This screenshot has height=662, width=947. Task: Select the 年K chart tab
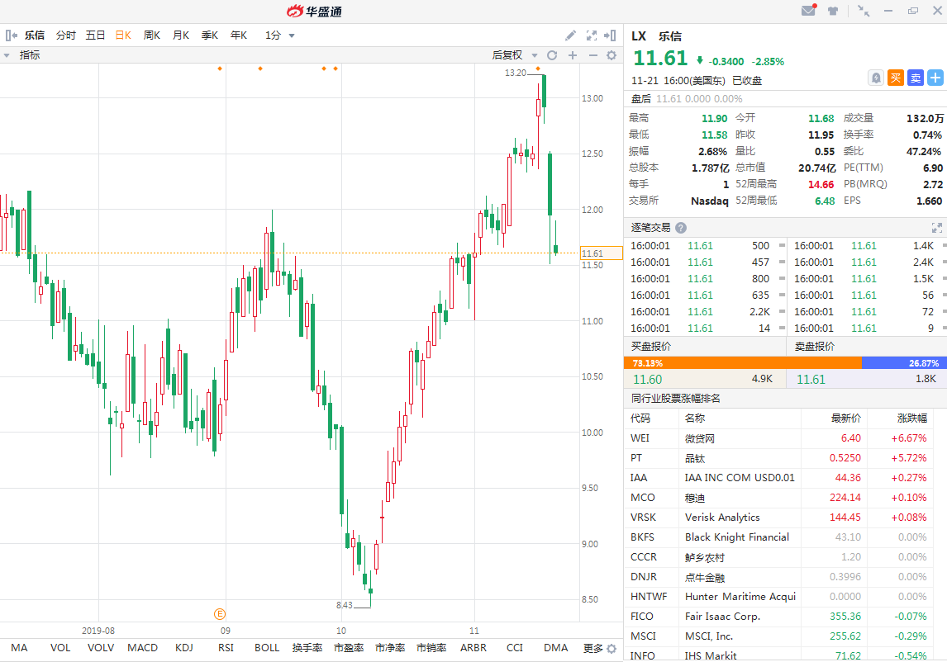(x=239, y=35)
